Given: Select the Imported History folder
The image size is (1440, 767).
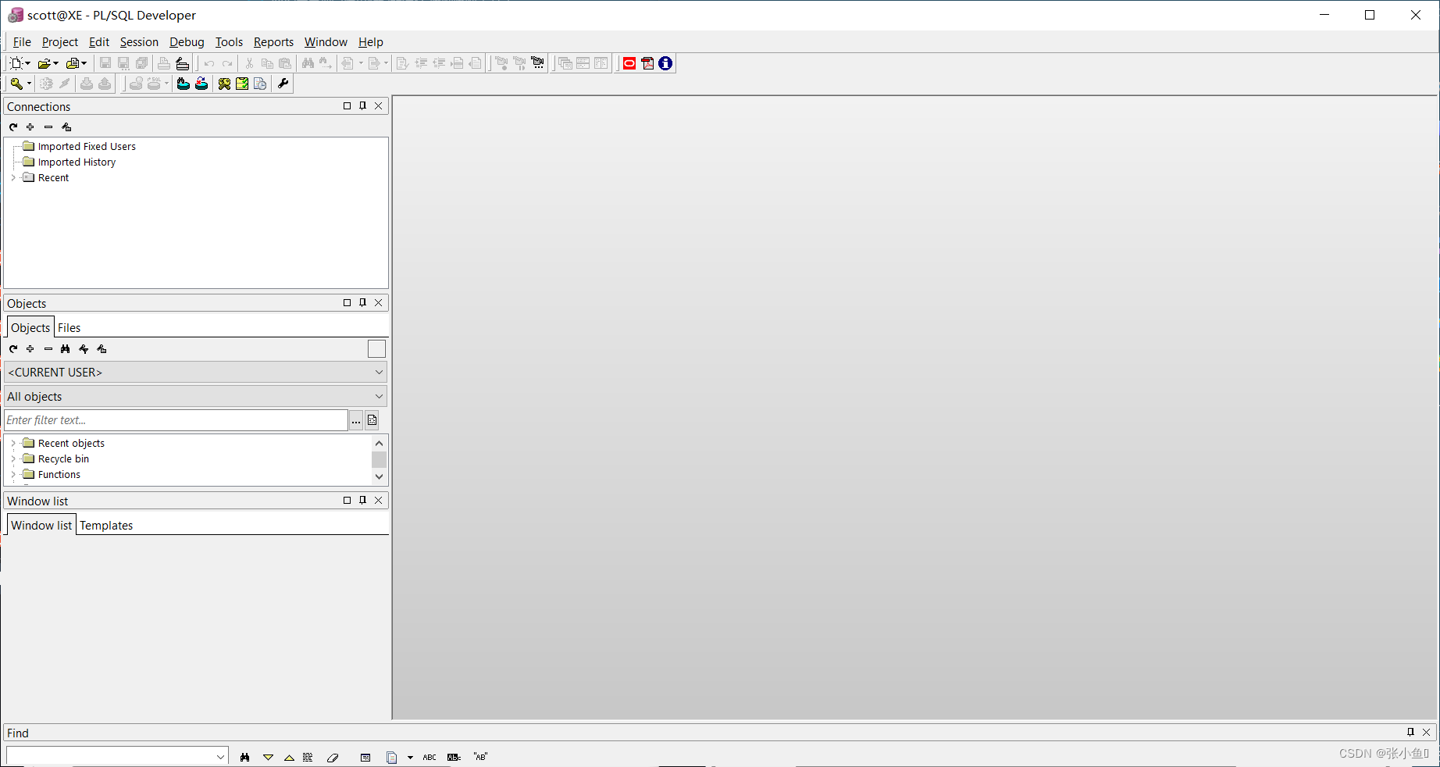Looking at the screenshot, I should click(x=77, y=162).
